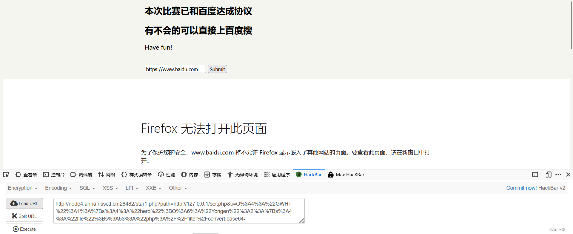This screenshot has width=573, height=234.
Task: Click the Split URL button
Action: pyautogui.click(x=24, y=216)
